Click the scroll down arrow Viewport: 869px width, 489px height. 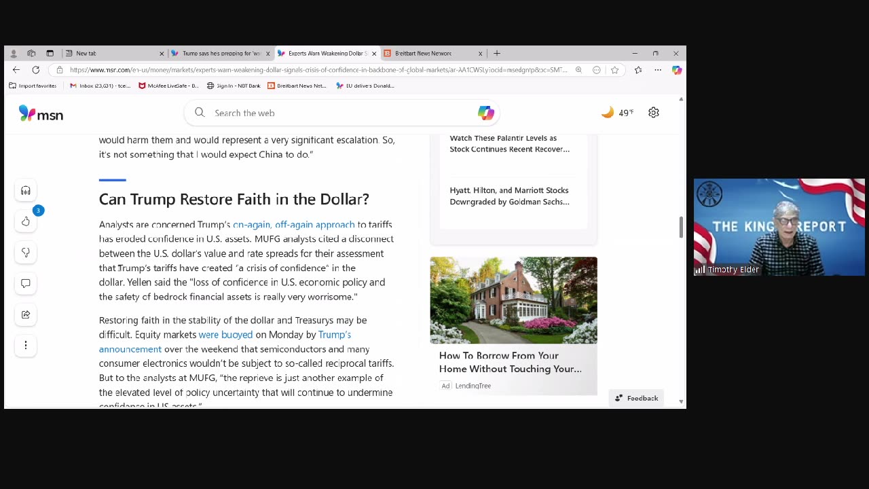[681, 401]
